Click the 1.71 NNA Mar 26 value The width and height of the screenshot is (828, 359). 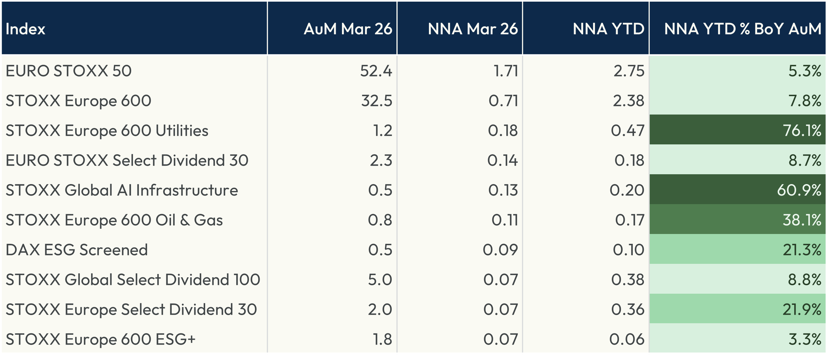point(506,71)
